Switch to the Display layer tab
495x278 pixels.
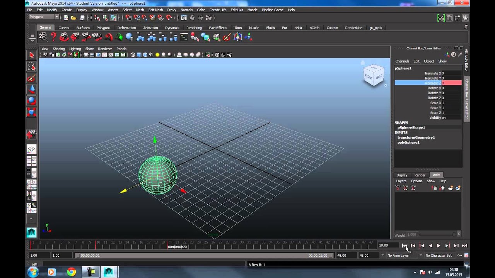[x=402, y=175]
